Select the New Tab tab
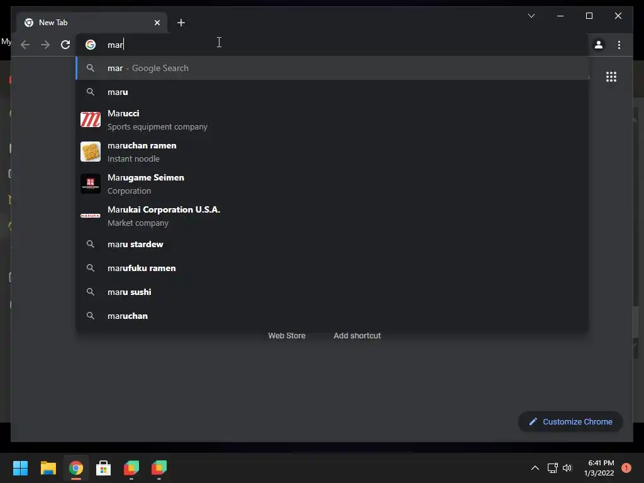The height and width of the screenshot is (483, 644). pyautogui.click(x=92, y=23)
